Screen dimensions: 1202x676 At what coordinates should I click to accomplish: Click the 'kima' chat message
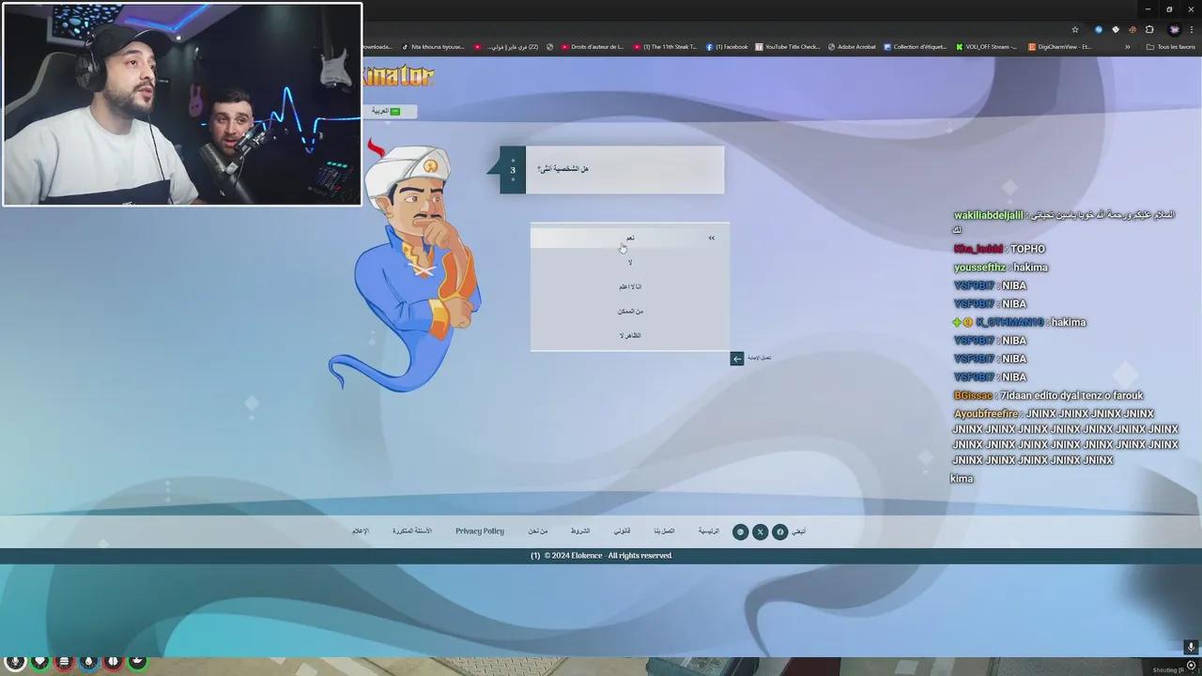(962, 479)
